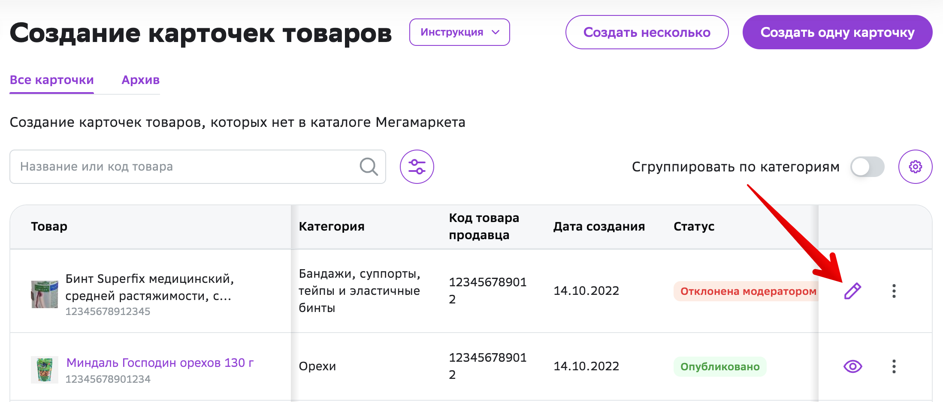
Task: View the Миндаль card via the eye icon
Action: pos(852,366)
